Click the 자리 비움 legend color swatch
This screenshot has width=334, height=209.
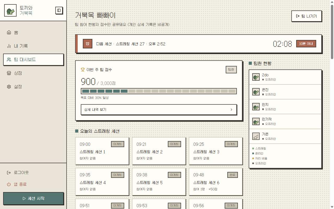pos(253,158)
